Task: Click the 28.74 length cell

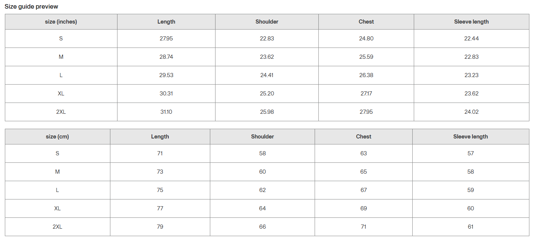Action: [x=166, y=57]
